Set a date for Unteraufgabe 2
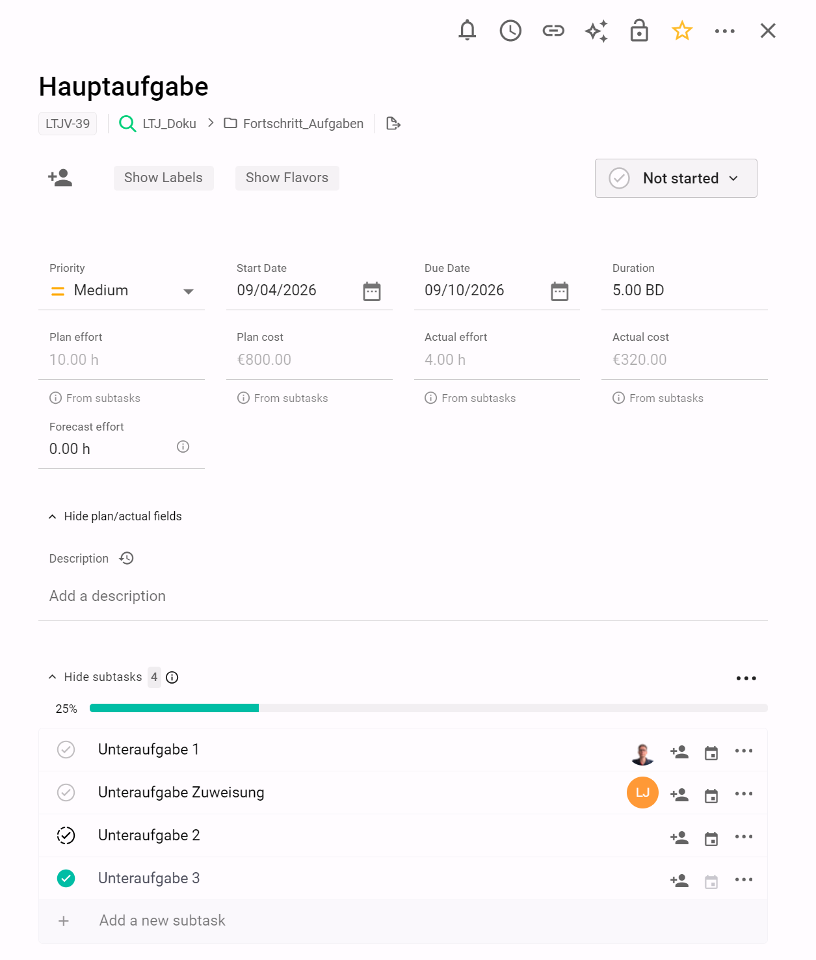Viewport: 816px width, 960px height. [x=711, y=838]
